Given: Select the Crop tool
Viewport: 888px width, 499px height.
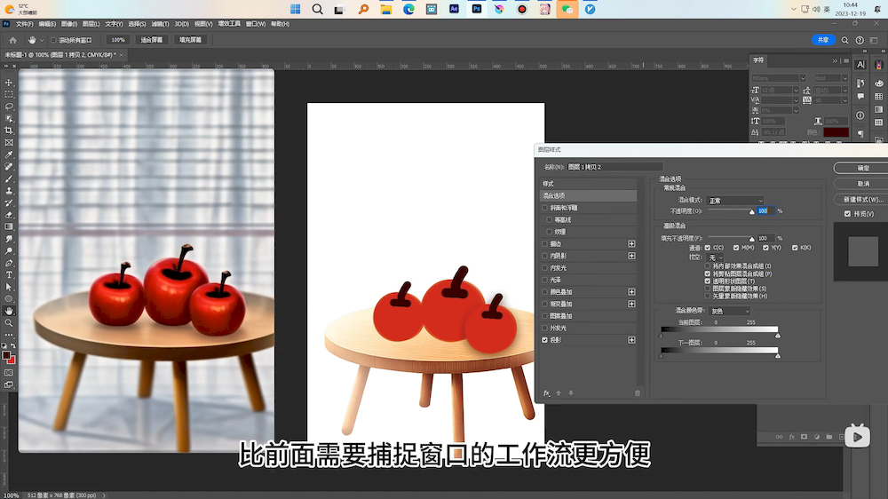Looking at the screenshot, I should click(x=9, y=130).
